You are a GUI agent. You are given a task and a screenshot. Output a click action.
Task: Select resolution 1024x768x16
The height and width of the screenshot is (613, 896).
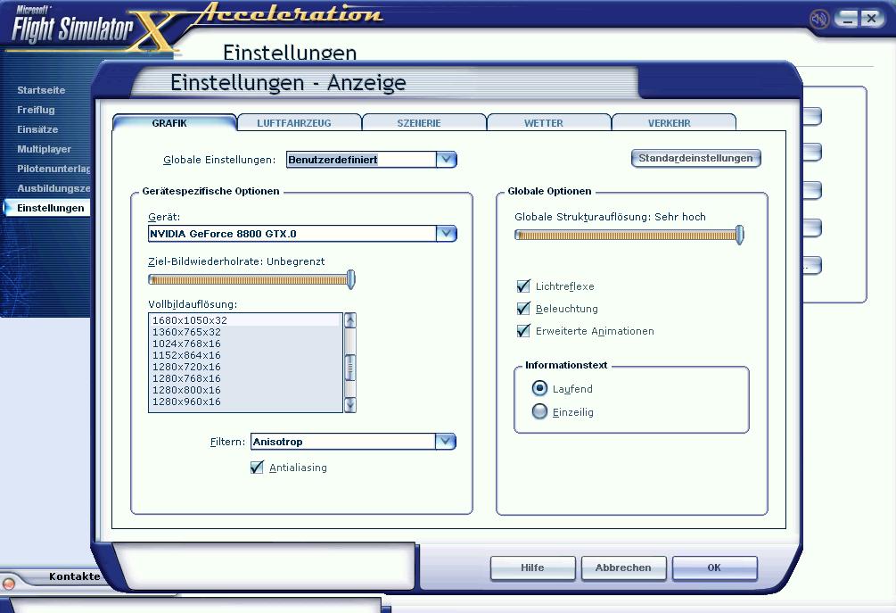pos(245,344)
